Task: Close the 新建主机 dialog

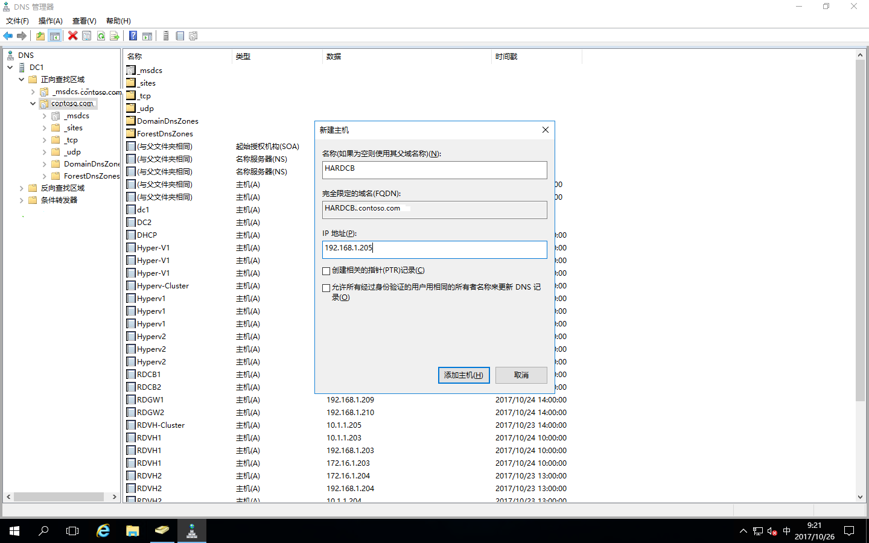Action: pos(545,130)
